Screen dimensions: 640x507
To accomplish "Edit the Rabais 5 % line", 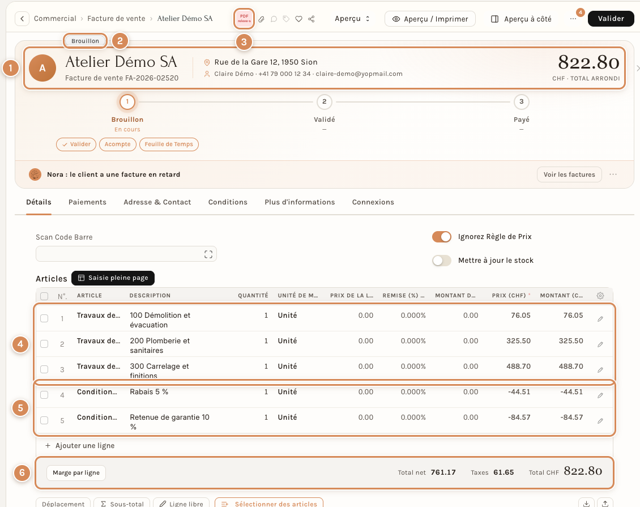I will click(x=600, y=395).
